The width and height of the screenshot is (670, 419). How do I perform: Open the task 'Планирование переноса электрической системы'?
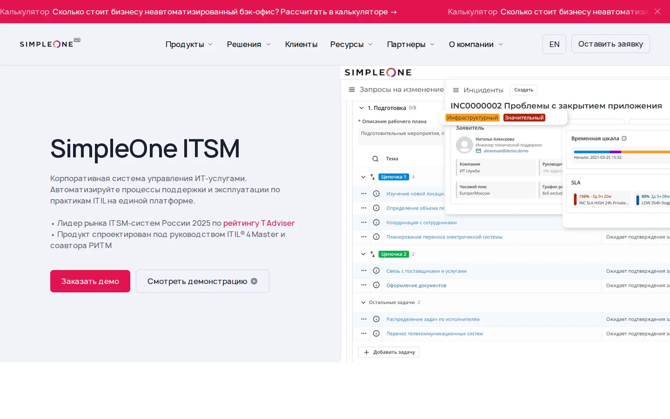pyautogui.click(x=444, y=237)
